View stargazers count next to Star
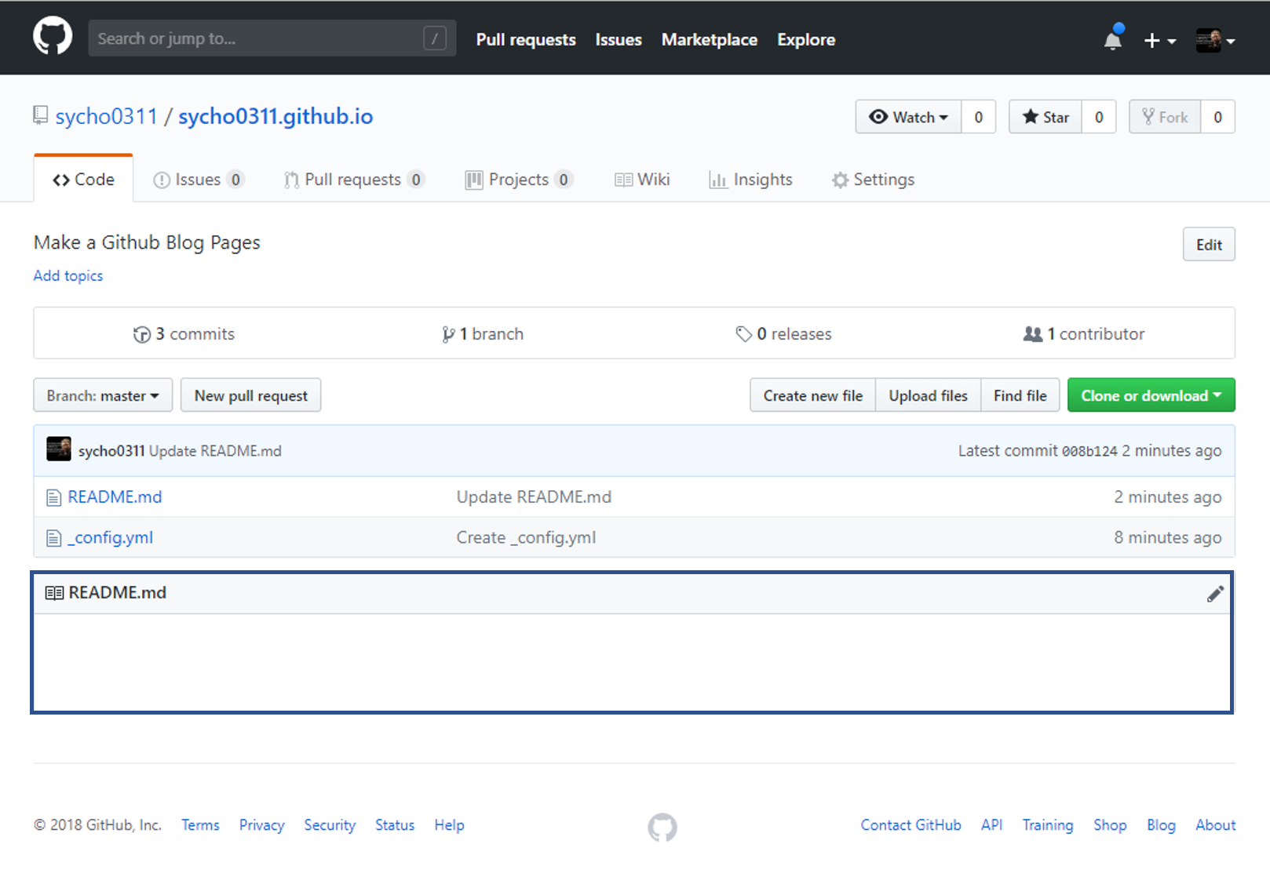 (x=1099, y=117)
